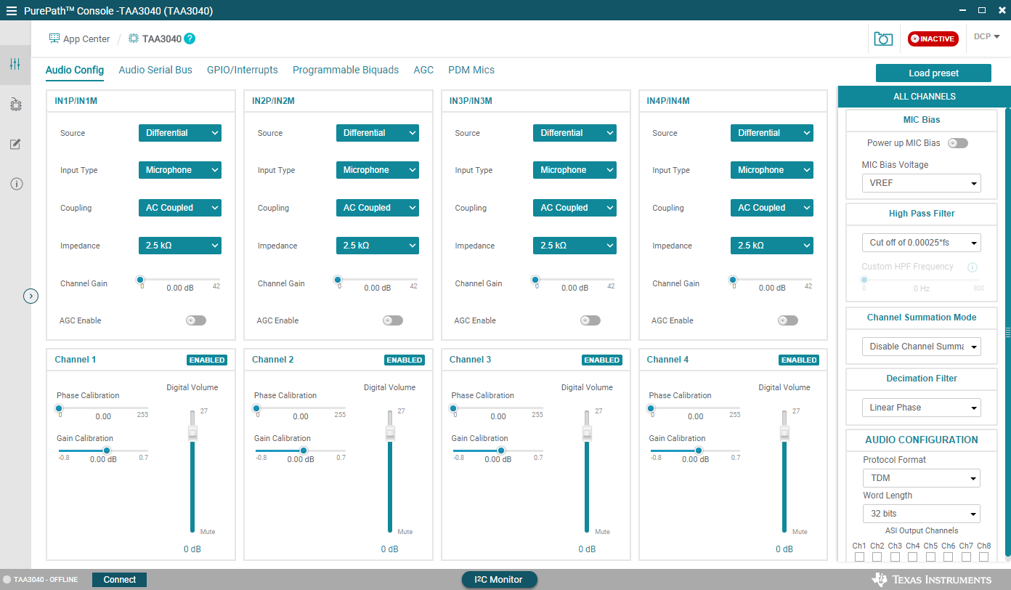Switch to the Programmable Biquads tab
Screen dimensions: 1011x590
(x=346, y=70)
